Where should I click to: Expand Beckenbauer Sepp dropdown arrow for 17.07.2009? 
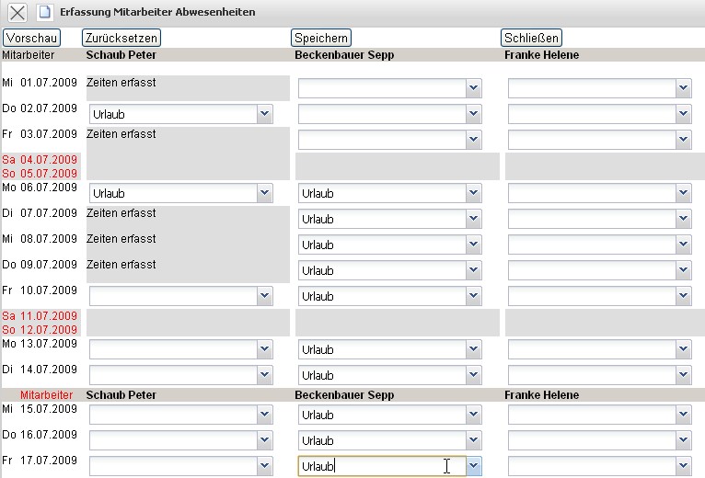pyautogui.click(x=473, y=466)
